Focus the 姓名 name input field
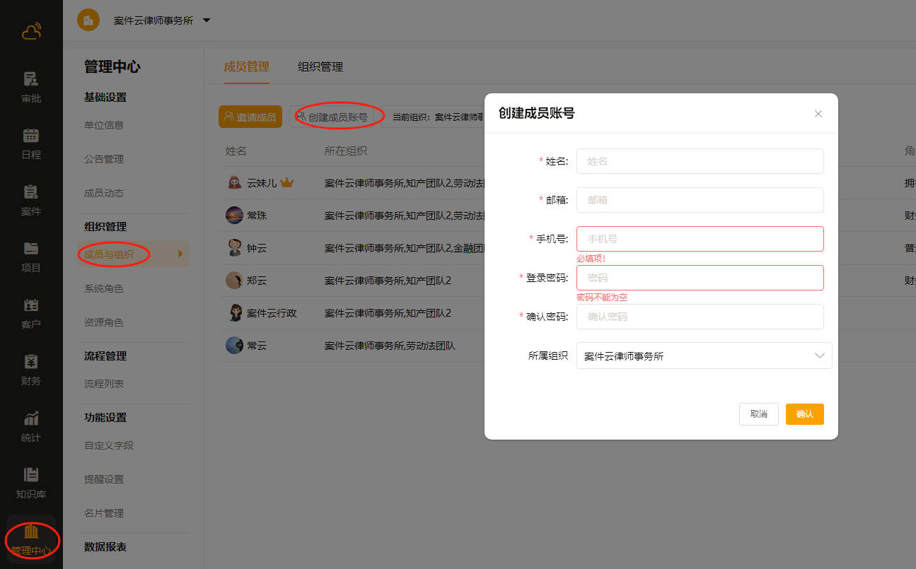Image resolution: width=916 pixels, height=569 pixels. 700,161
